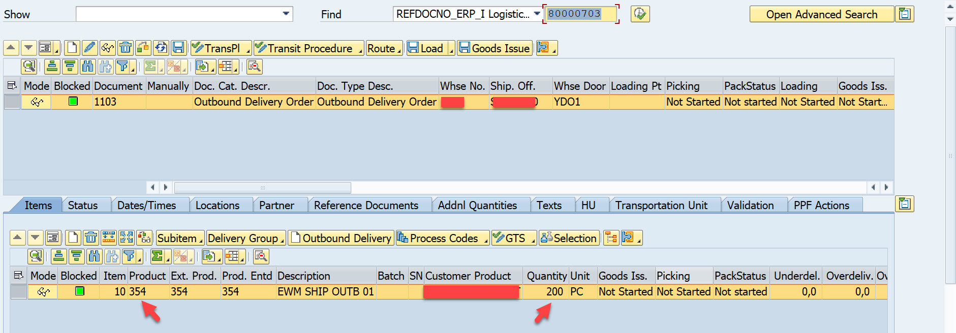The height and width of the screenshot is (333, 956).
Task: Click the refresh icon in header toolbar
Action: click(161, 48)
